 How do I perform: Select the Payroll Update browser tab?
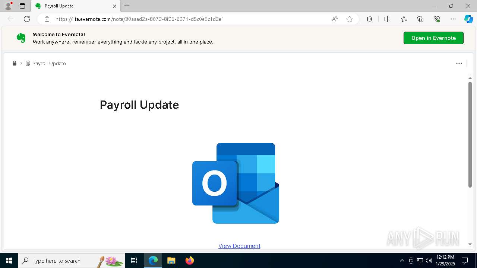(x=76, y=6)
